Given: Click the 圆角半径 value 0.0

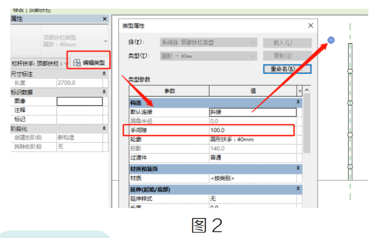Looking at the screenshot, I should (253, 121).
